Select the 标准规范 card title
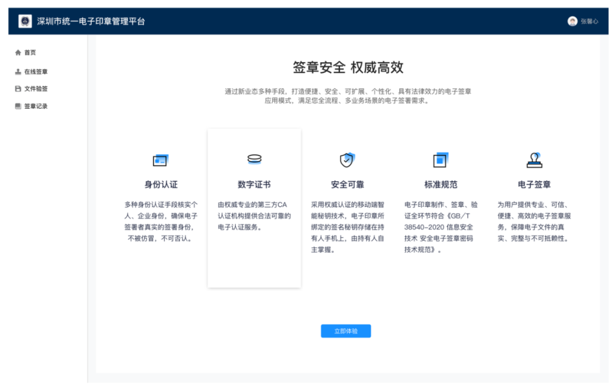This screenshot has height=388, width=615. [441, 185]
